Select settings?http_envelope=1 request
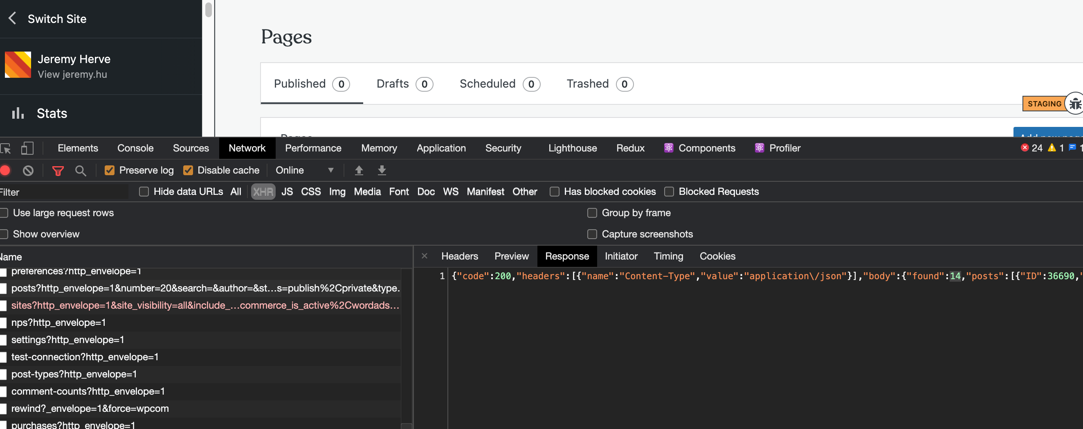Screen dimensions: 1083x429 [x=200, y=339]
